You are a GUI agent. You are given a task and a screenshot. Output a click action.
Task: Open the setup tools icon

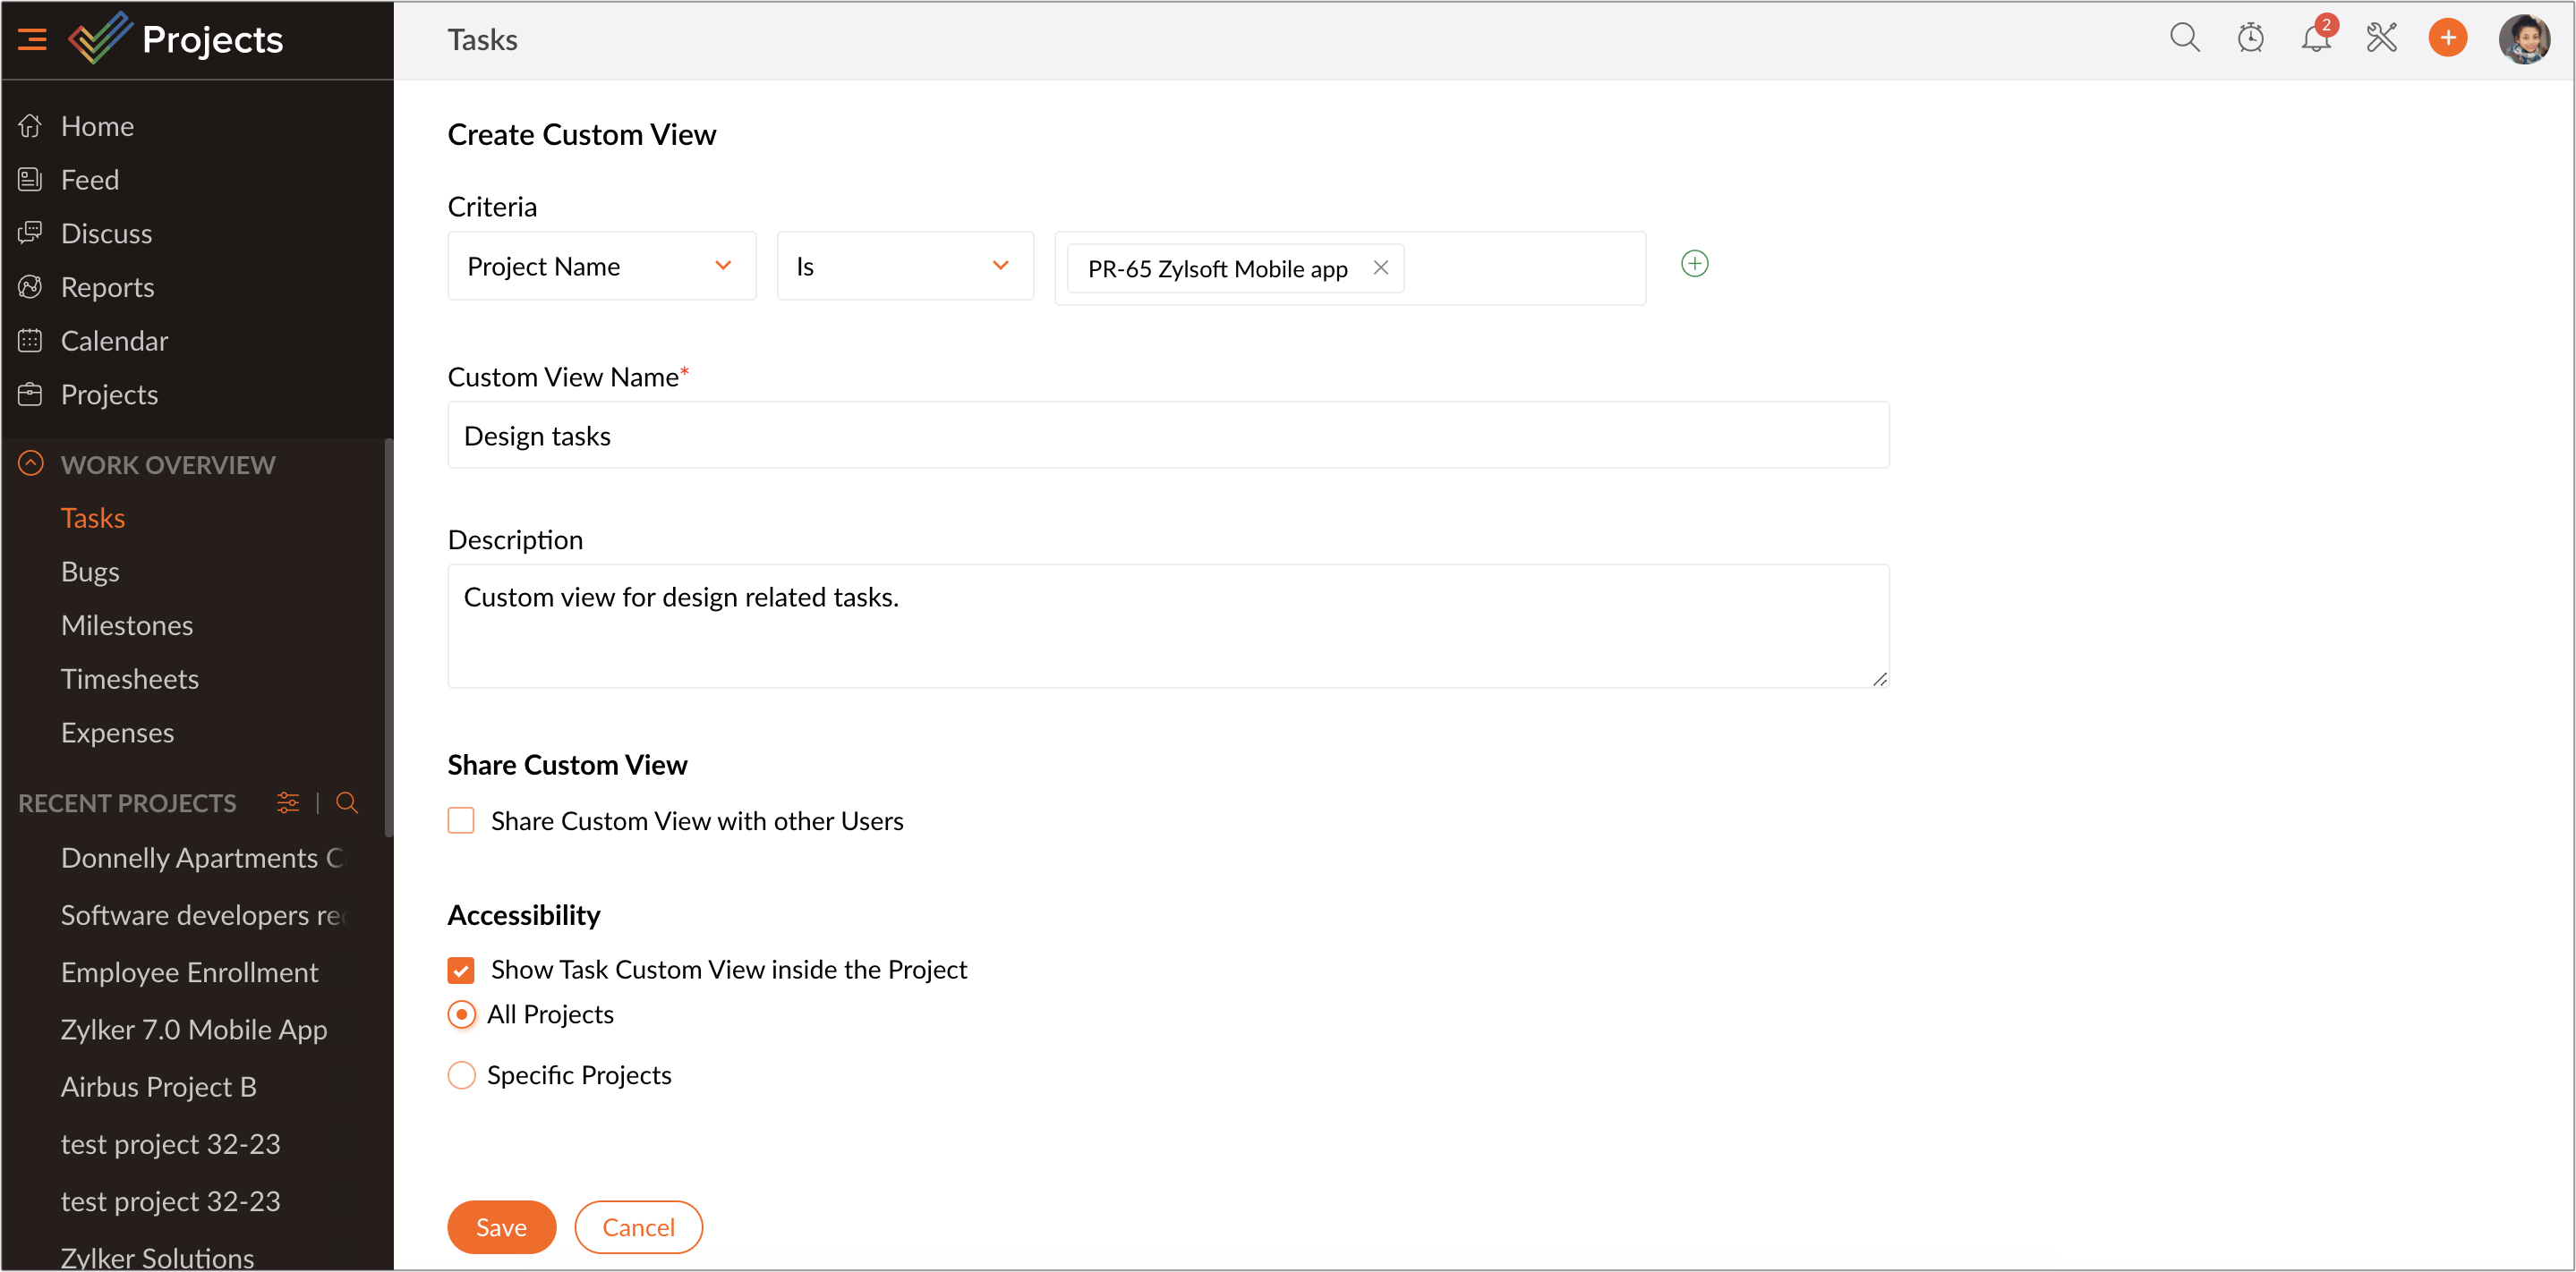(2381, 38)
